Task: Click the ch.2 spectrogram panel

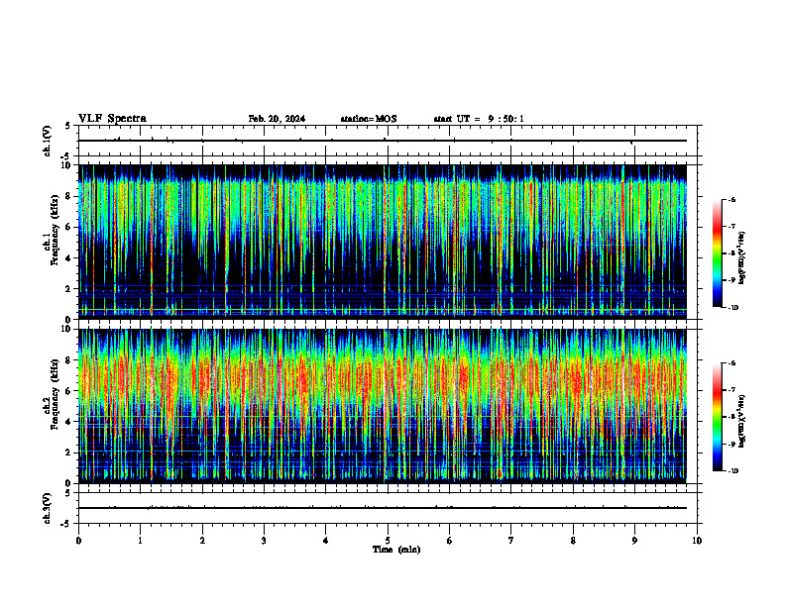Action: tap(383, 406)
